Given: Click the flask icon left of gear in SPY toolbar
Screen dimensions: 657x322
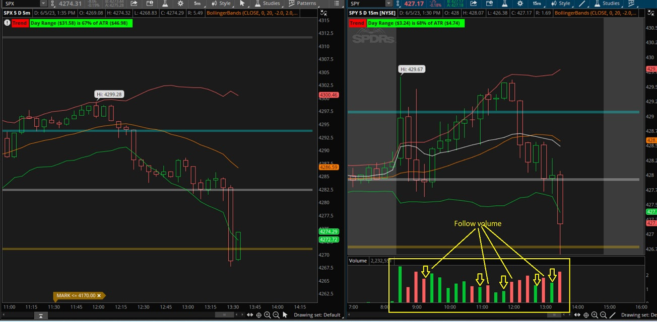Looking at the screenshot, I should (x=505, y=4).
